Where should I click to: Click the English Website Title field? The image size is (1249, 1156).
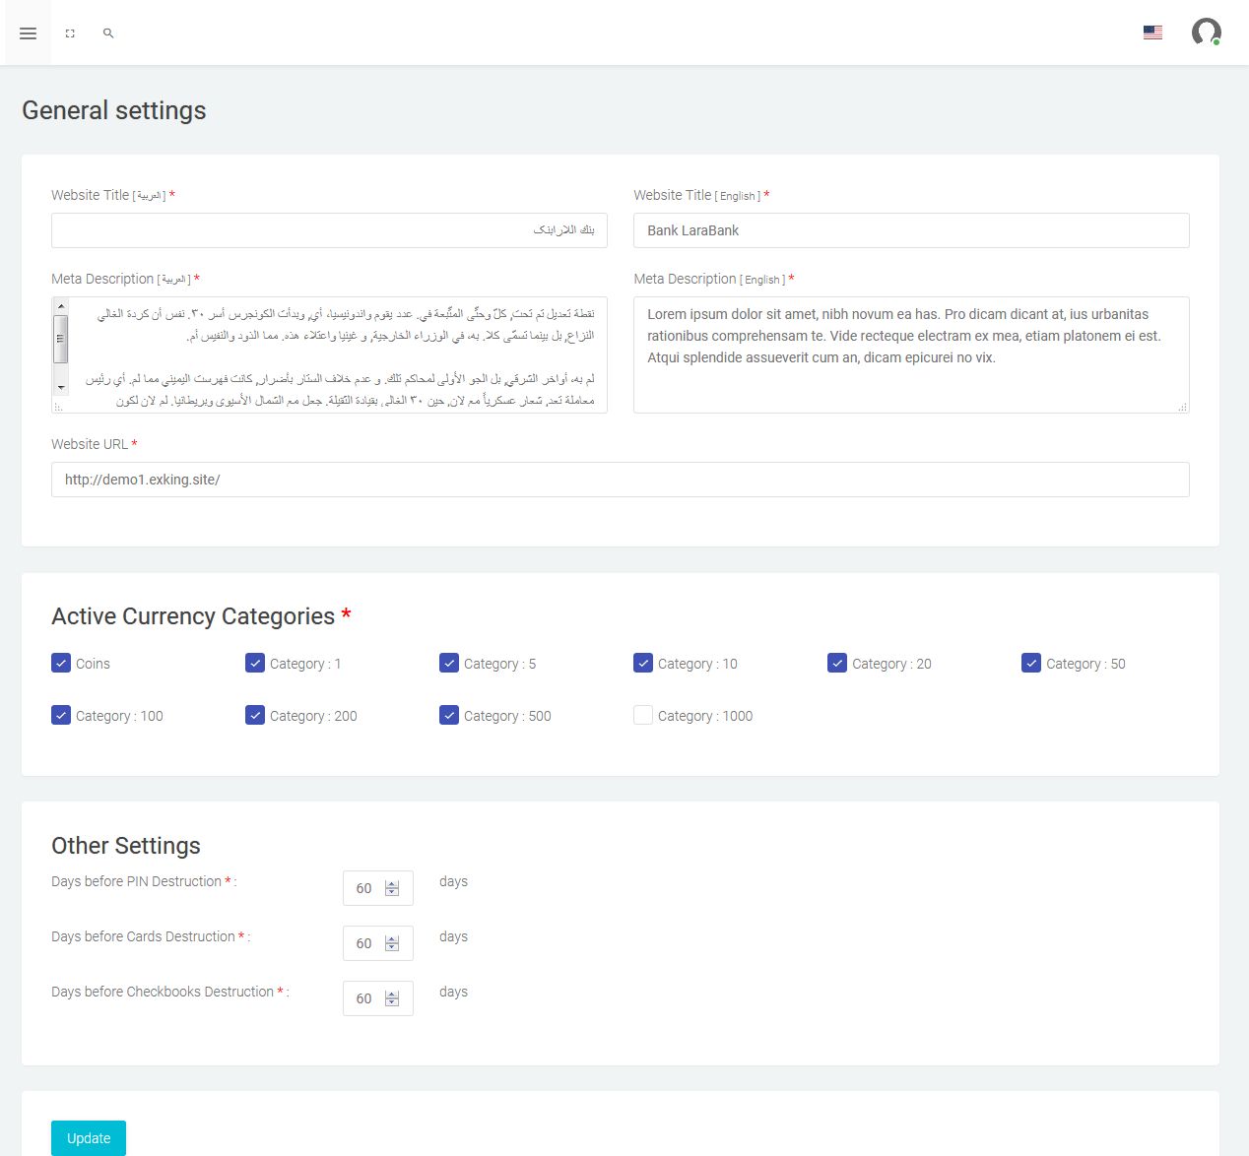911,230
